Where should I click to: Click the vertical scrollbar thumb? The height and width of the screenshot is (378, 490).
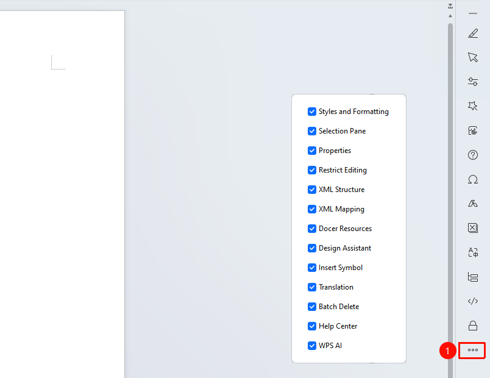(450, 200)
